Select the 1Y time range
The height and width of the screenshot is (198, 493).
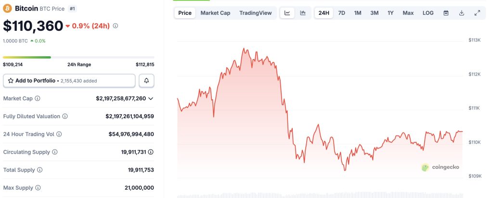point(390,13)
